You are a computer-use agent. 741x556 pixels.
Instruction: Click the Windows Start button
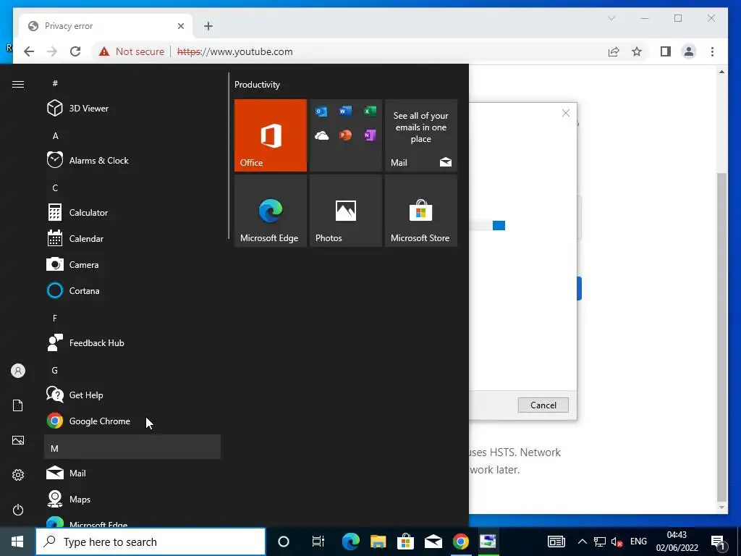click(17, 542)
